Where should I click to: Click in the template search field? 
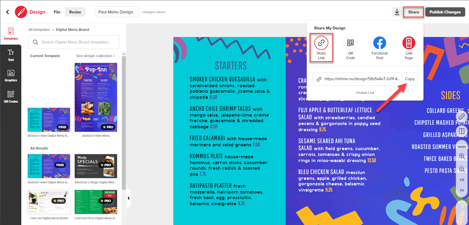coord(76,42)
